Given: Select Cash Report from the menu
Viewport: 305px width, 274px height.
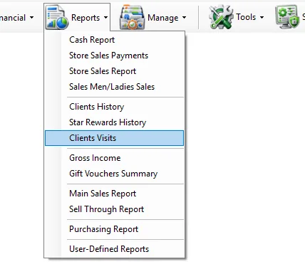Looking at the screenshot, I should tap(114, 40).
